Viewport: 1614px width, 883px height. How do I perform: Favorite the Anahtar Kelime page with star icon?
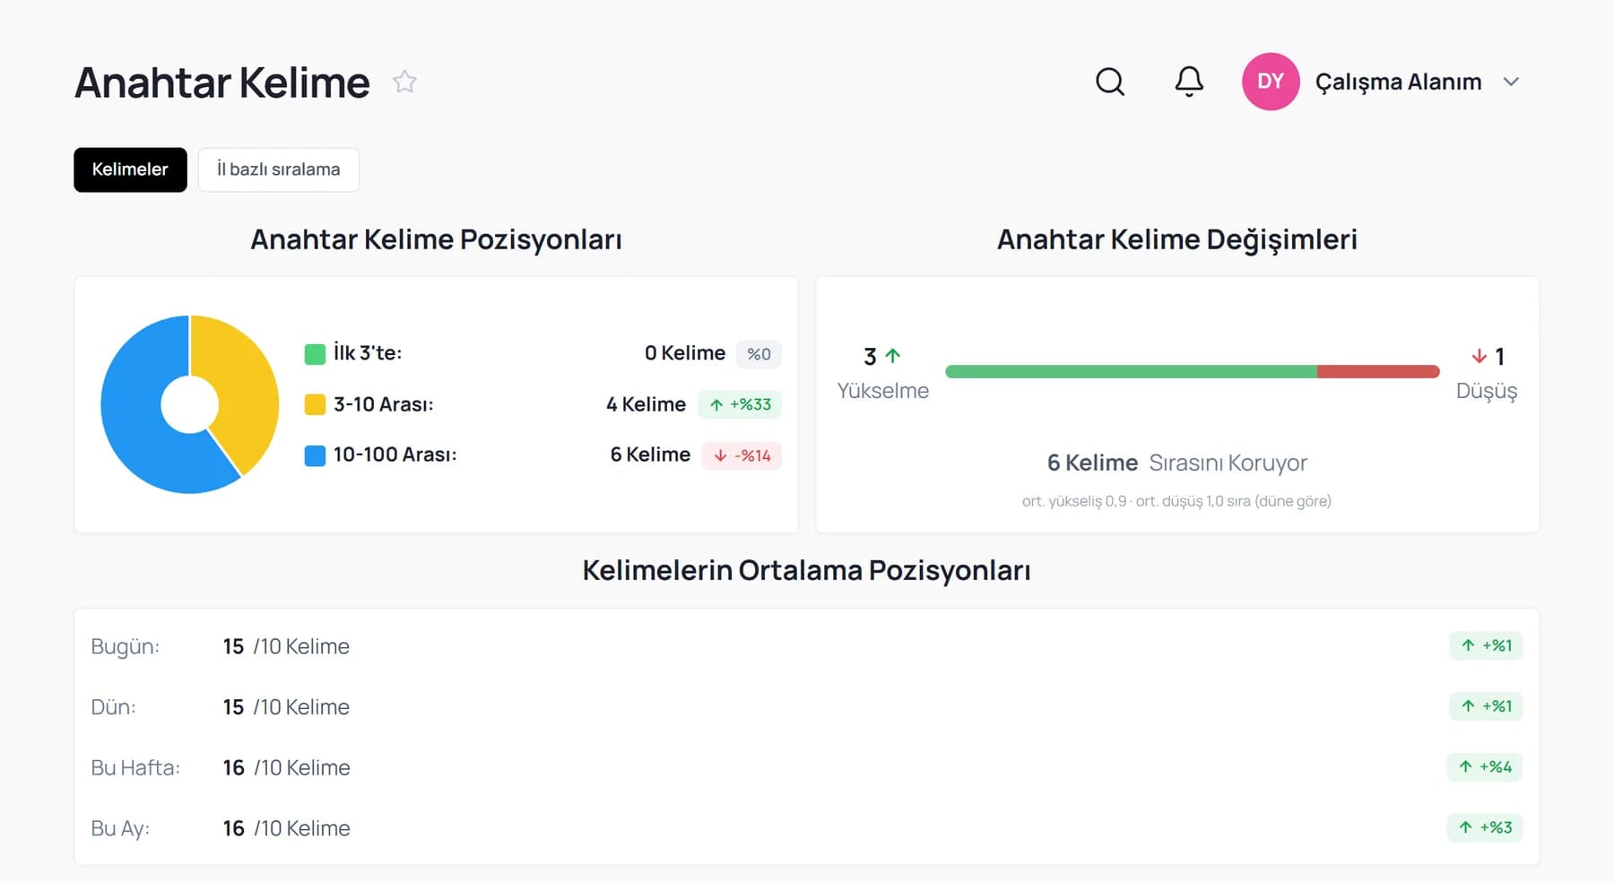pyautogui.click(x=404, y=82)
